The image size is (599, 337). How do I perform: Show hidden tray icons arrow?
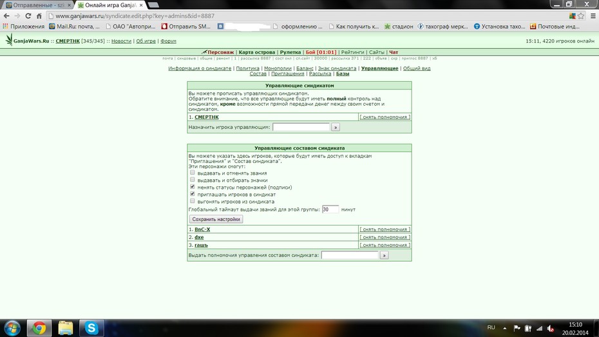coord(505,328)
